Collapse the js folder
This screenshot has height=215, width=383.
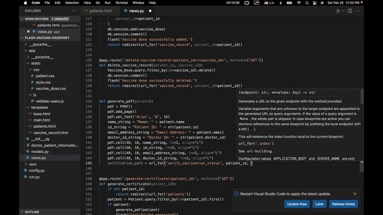(35, 95)
